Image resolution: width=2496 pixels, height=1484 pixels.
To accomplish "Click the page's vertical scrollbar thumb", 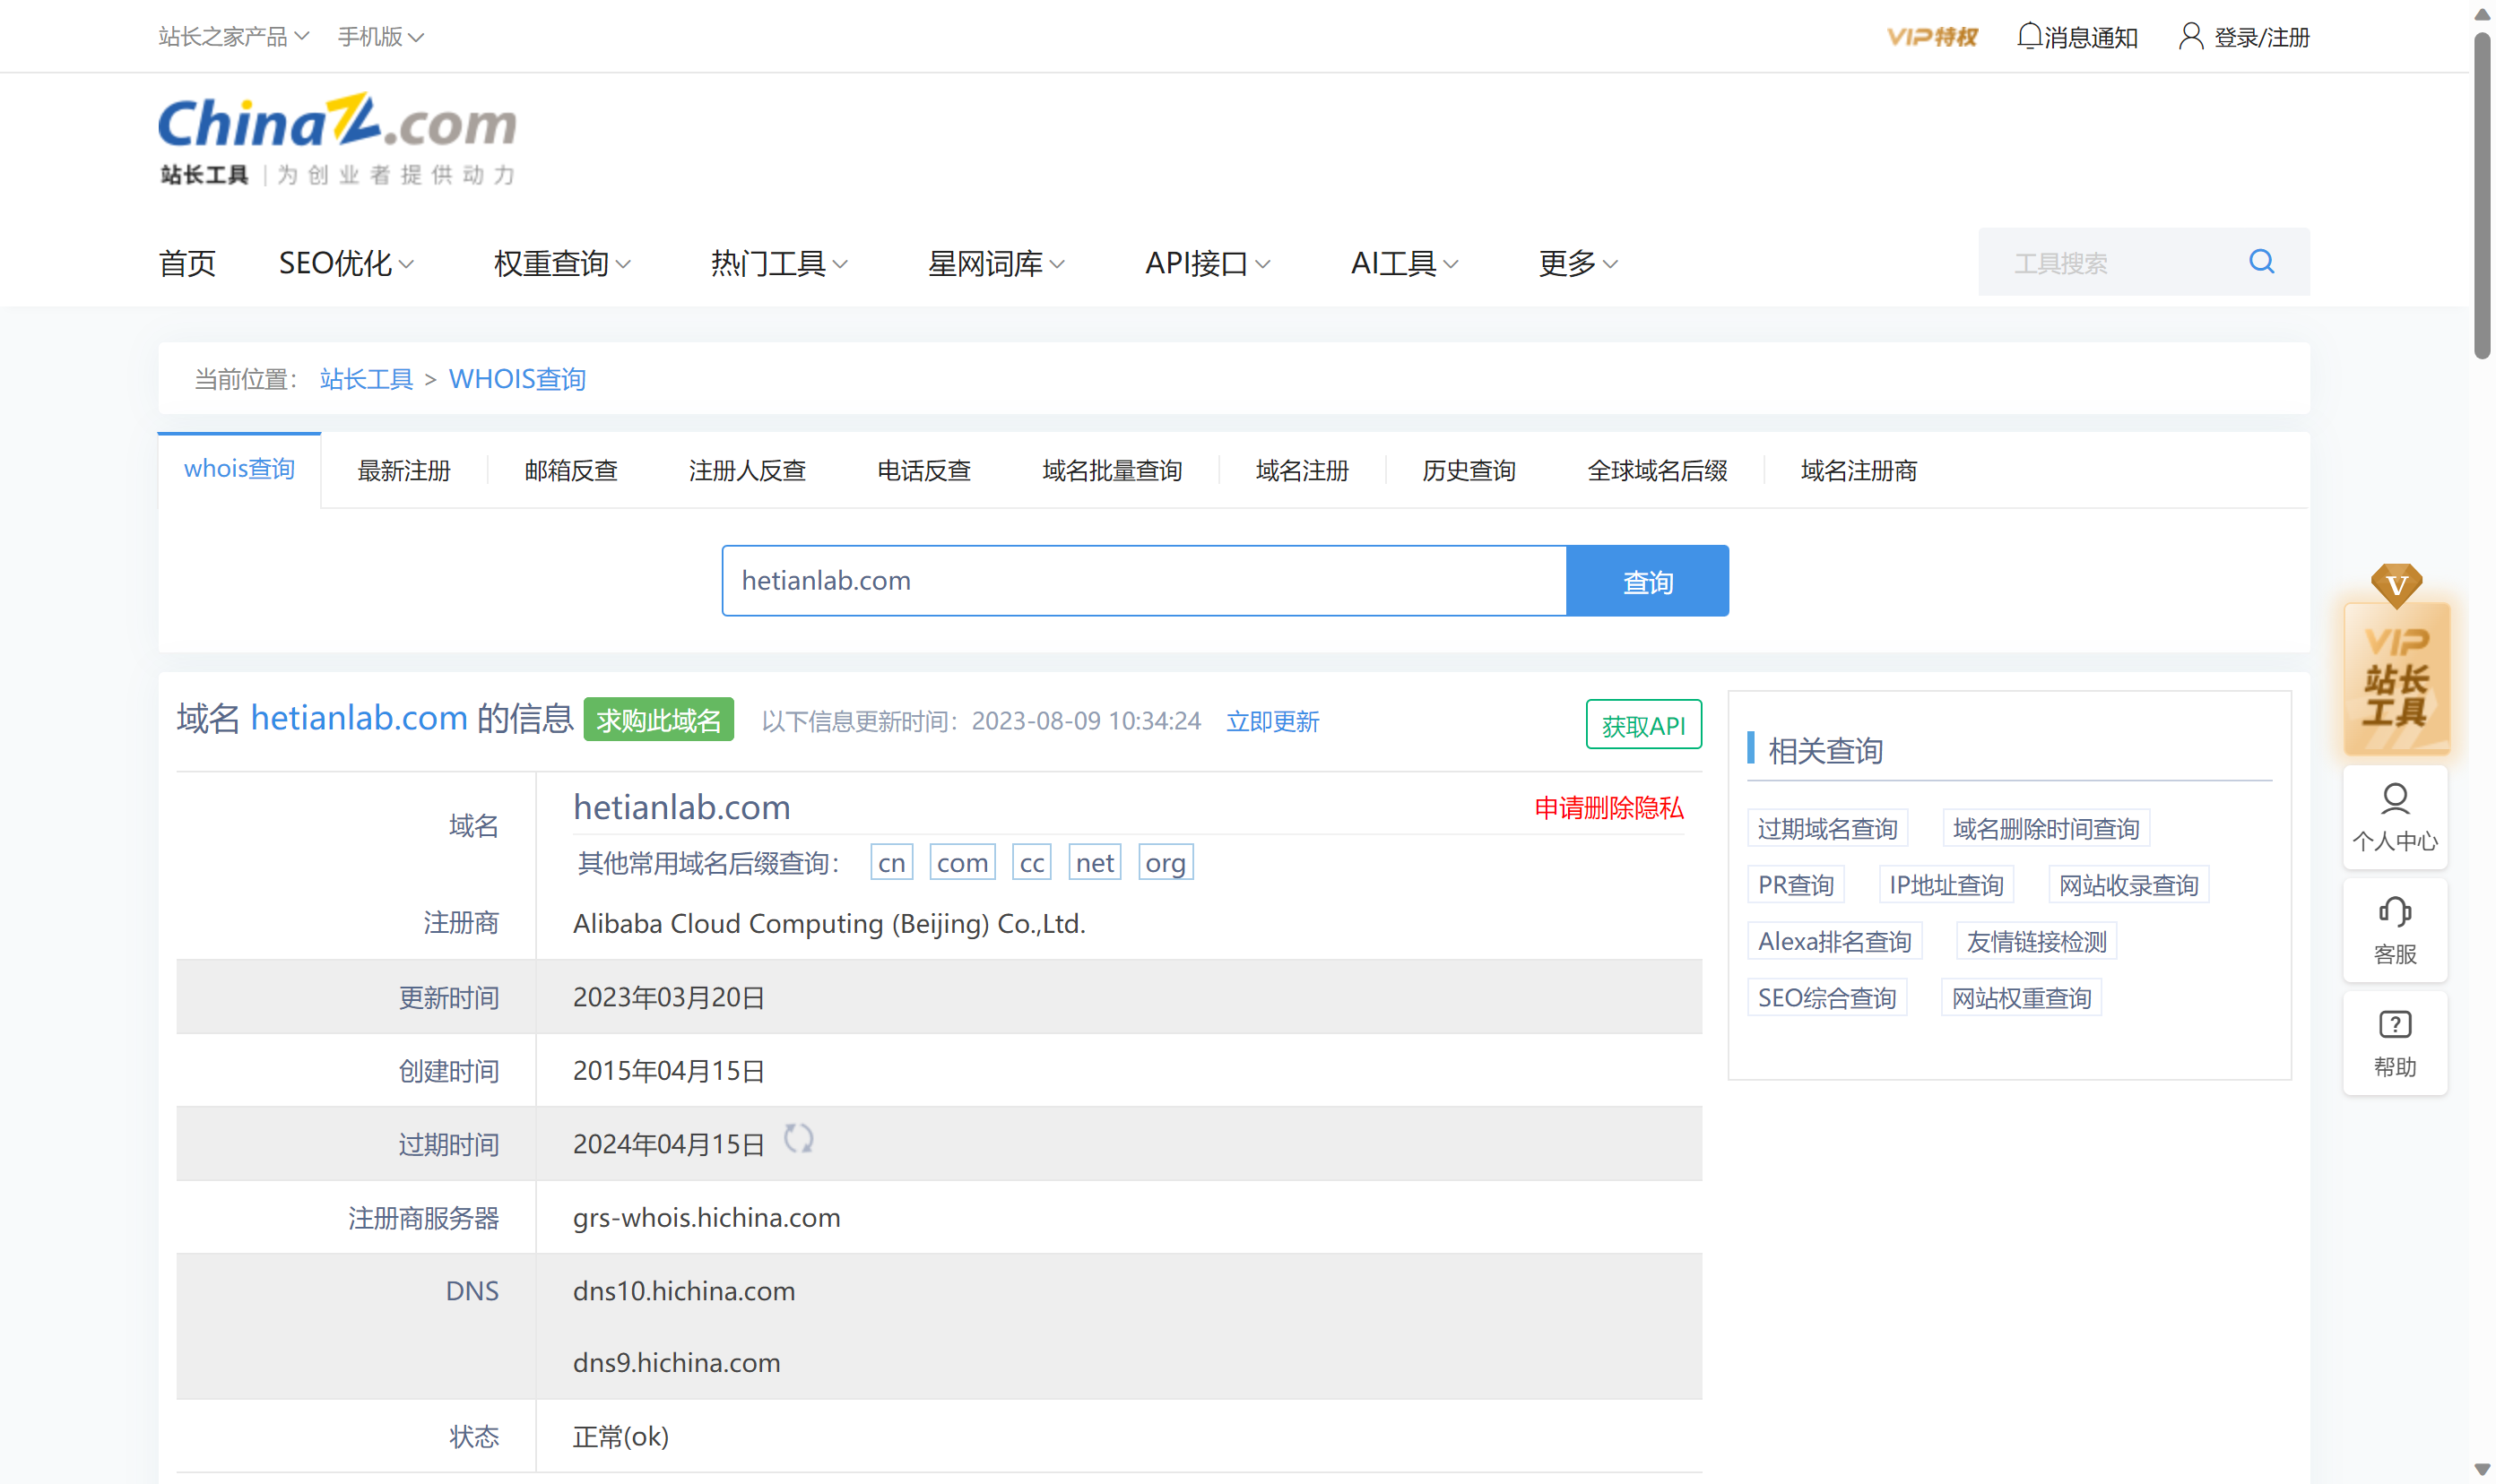I will pyautogui.click(x=2482, y=195).
